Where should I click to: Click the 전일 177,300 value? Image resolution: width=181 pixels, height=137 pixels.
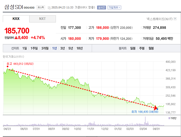click(x=74, y=28)
